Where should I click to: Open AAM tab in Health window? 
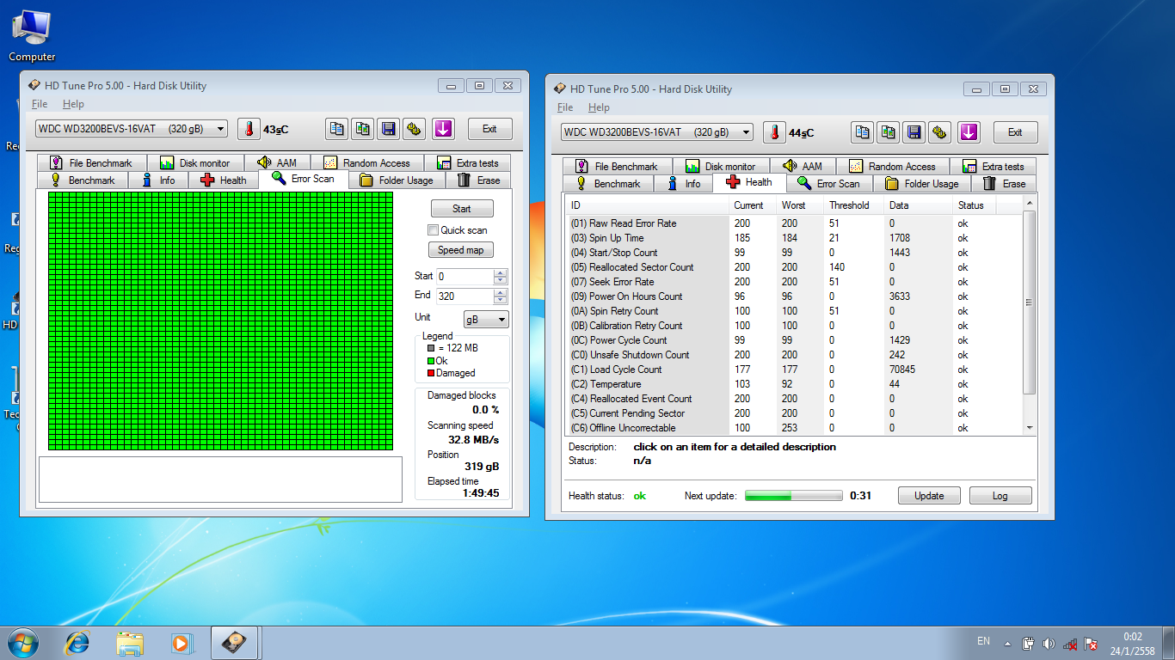click(803, 167)
